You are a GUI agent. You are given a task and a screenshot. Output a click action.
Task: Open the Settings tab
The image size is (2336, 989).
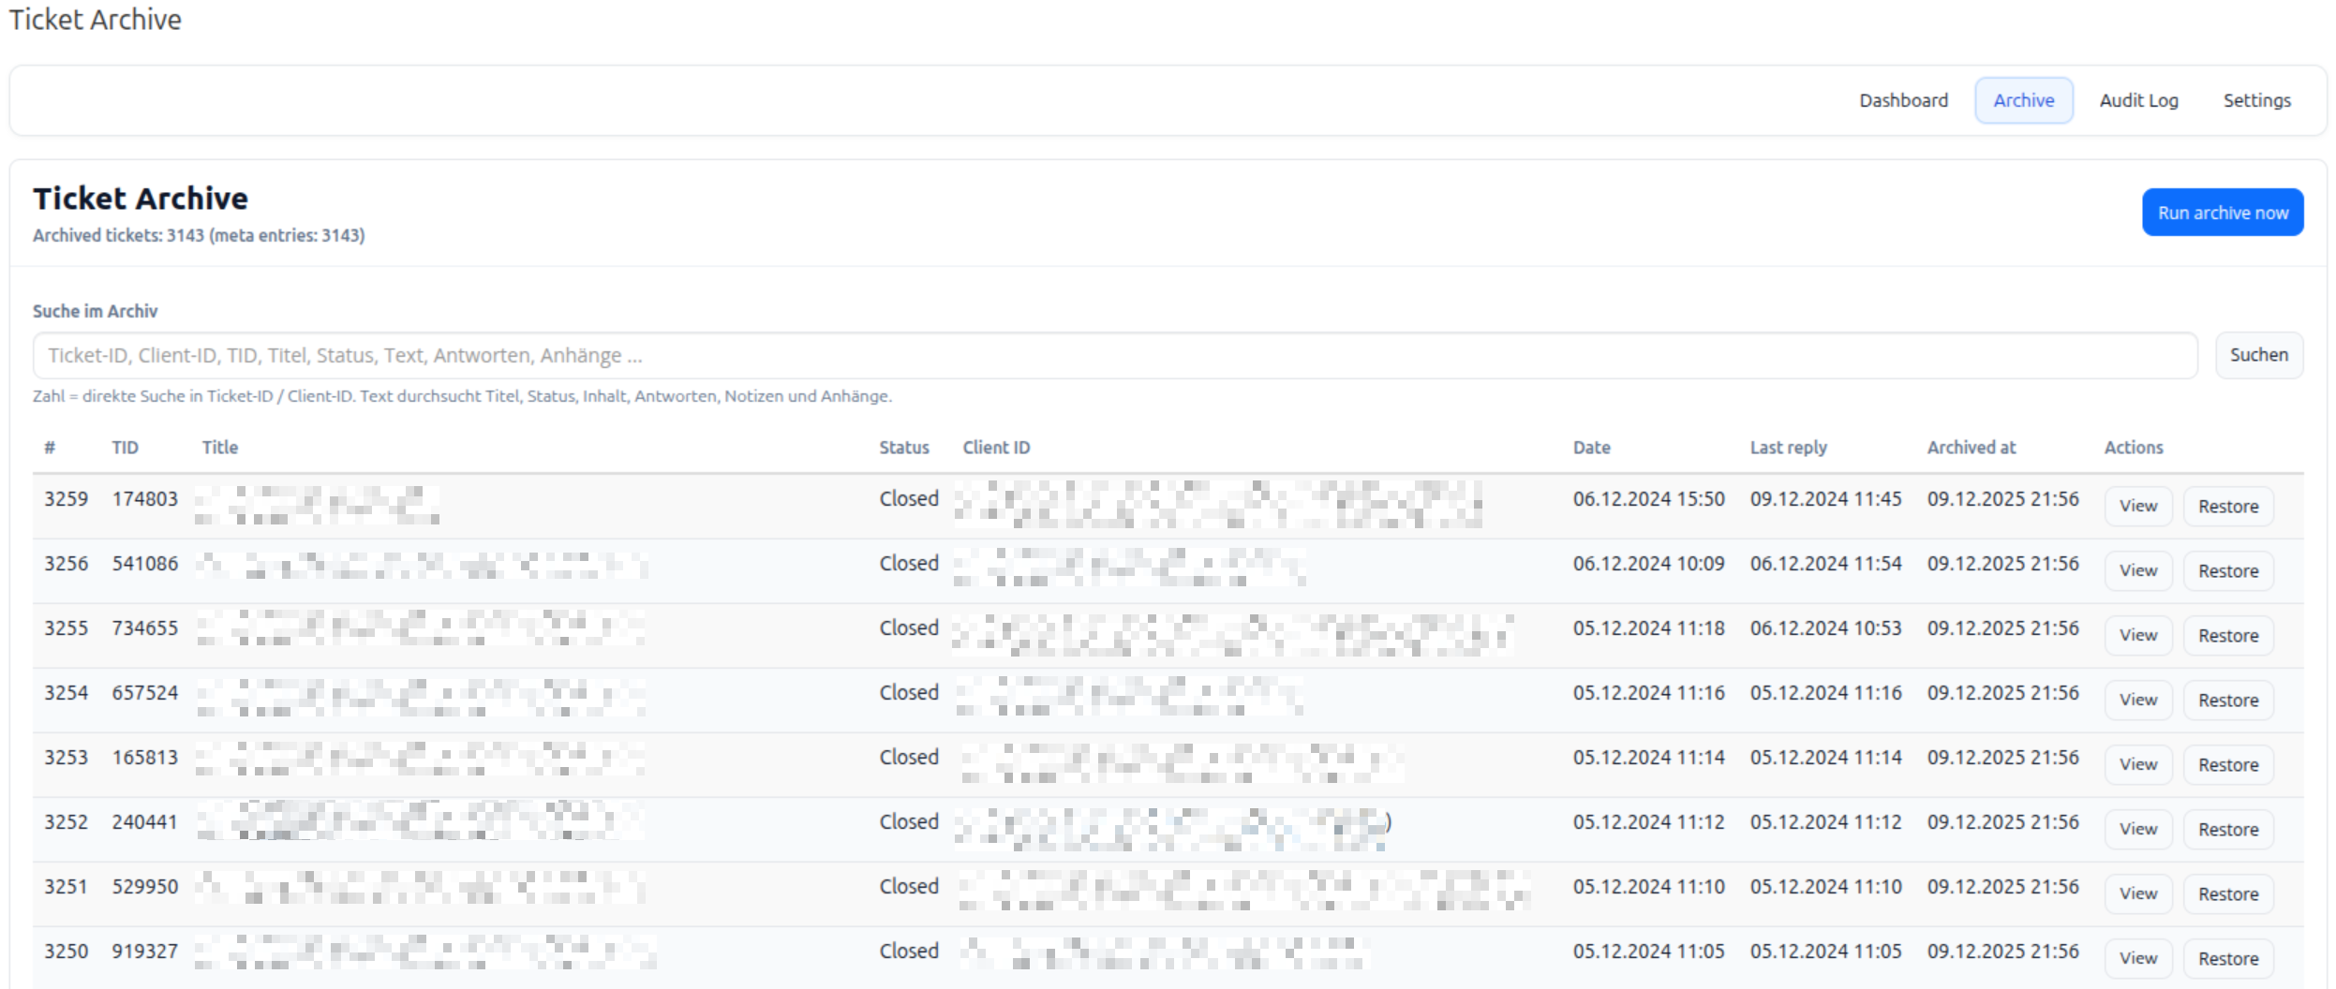tap(2256, 100)
